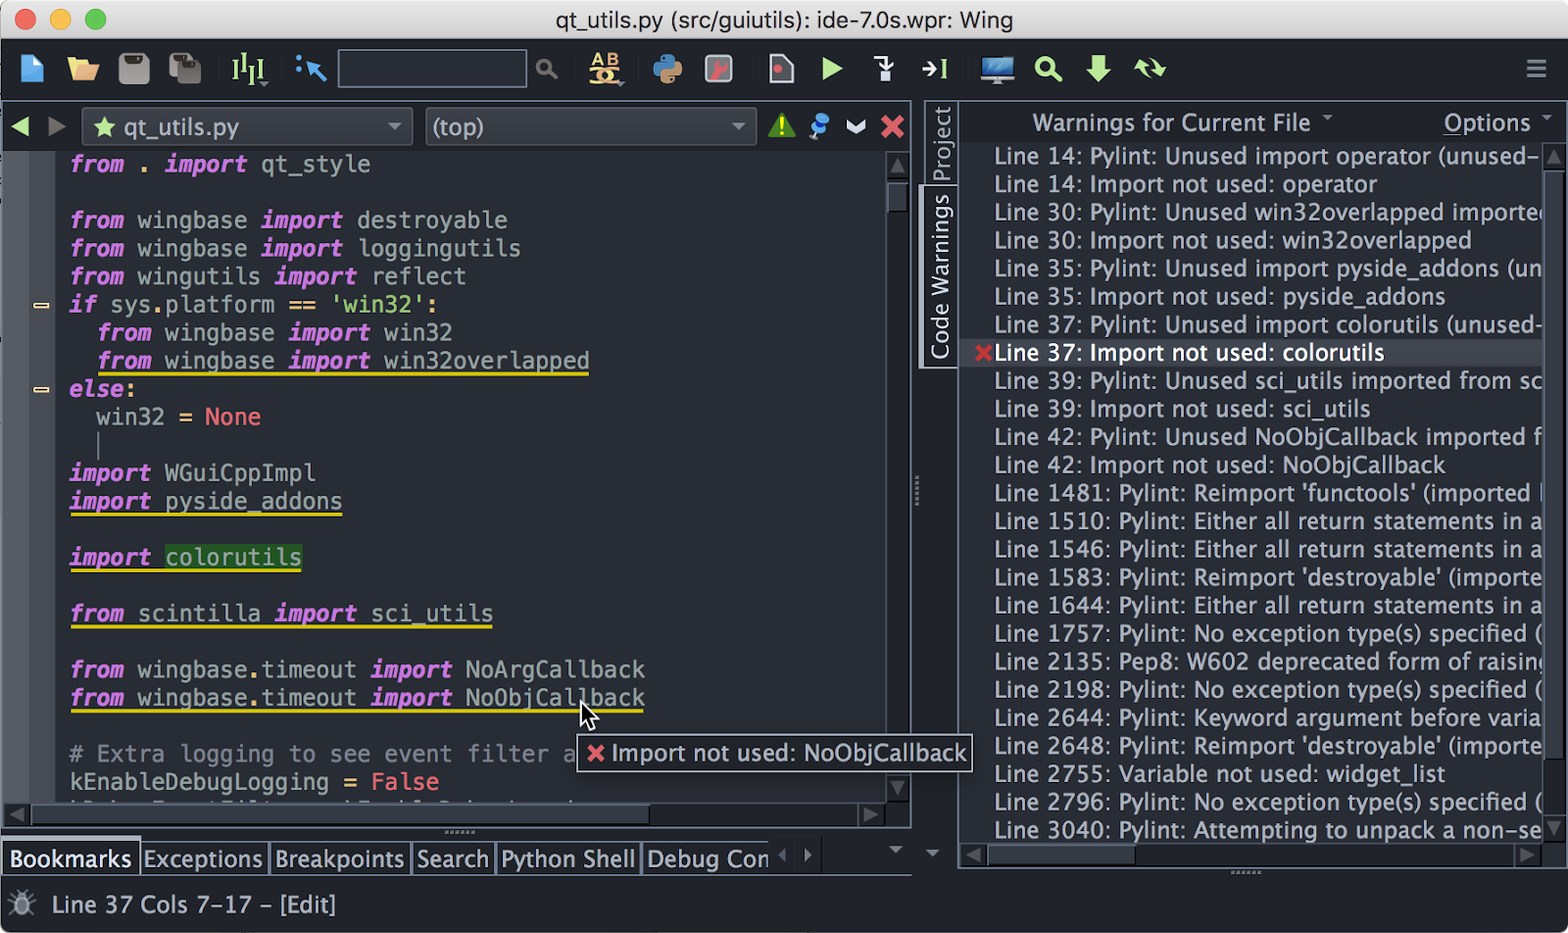Start debugging with the green play button
This screenshot has width=1568, height=933.
[832, 69]
